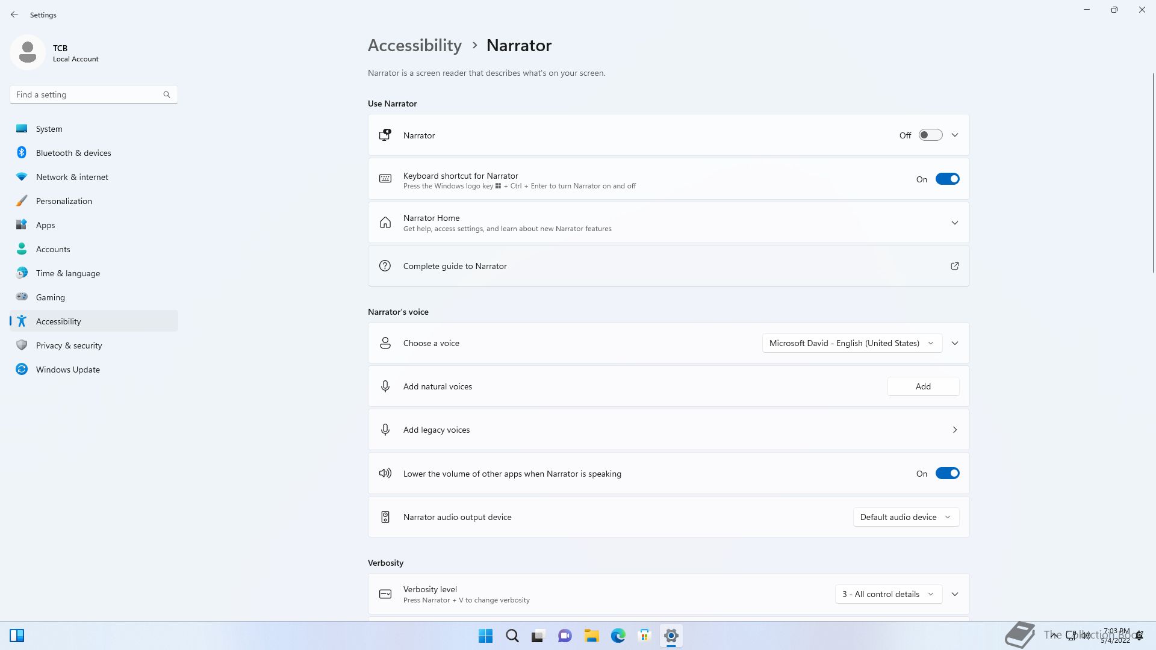Open Network & internet settings
This screenshot has width=1156, height=650.
pyautogui.click(x=94, y=177)
